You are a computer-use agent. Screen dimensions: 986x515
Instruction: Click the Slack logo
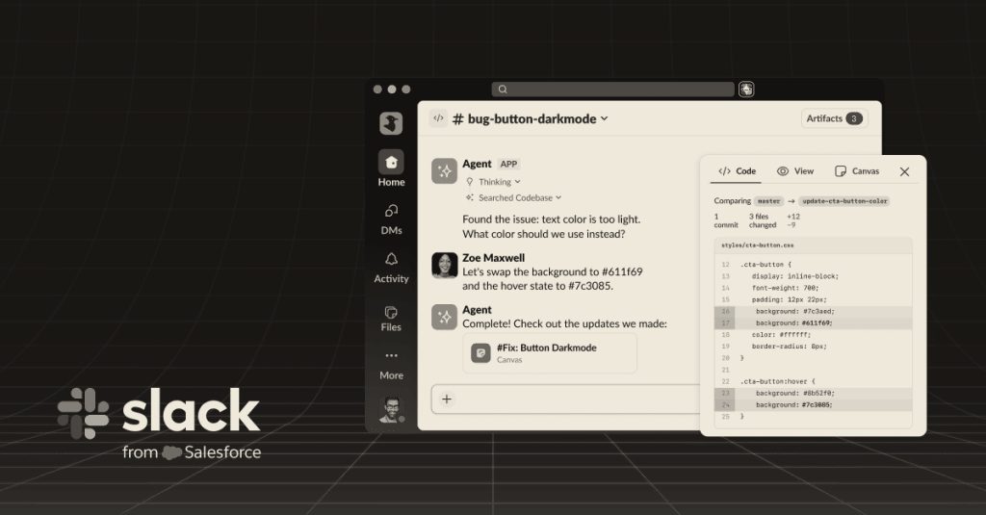[159, 413]
